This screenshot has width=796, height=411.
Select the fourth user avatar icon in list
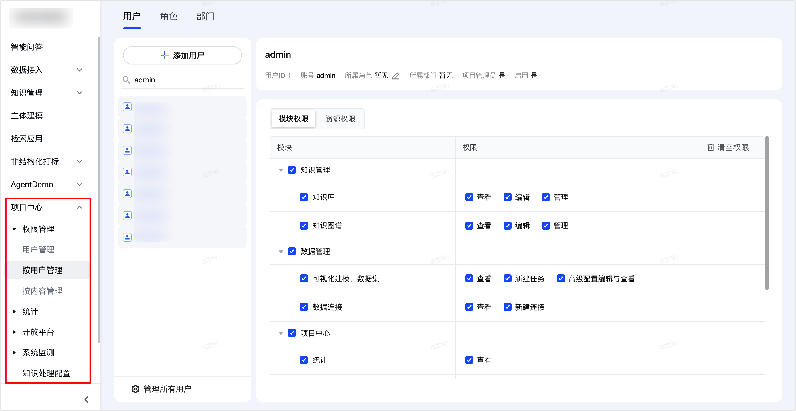coord(127,172)
